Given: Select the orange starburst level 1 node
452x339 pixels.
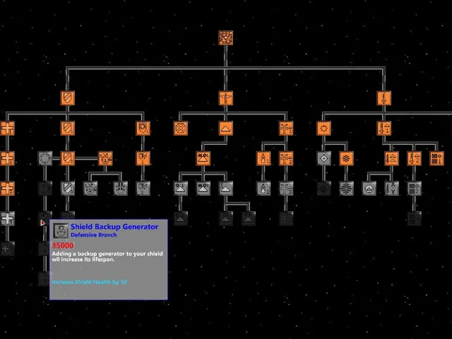Looking at the screenshot, I should pyautogui.click(x=105, y=158).
